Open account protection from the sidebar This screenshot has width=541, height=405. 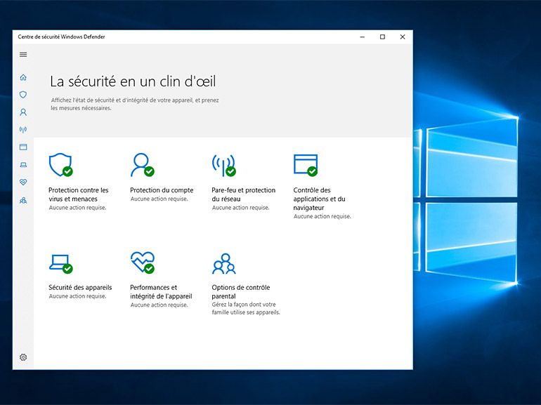(23, 112)
